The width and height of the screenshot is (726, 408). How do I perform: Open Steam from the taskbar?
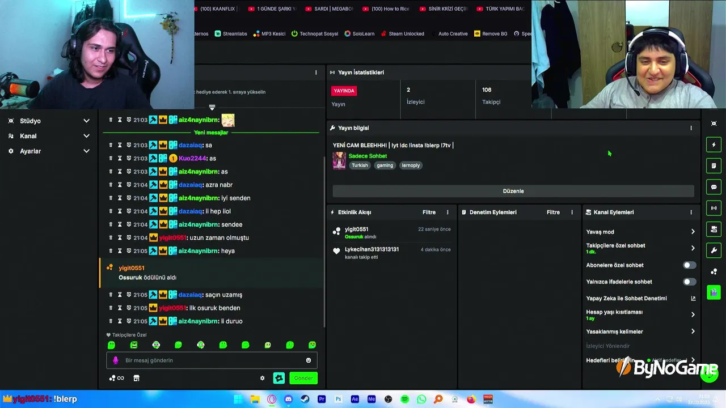[305, 399]
